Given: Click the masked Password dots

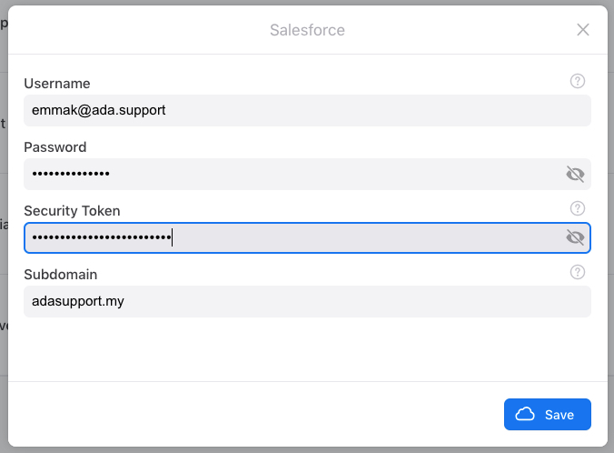Looking at the screenshot, I should 71,174.
